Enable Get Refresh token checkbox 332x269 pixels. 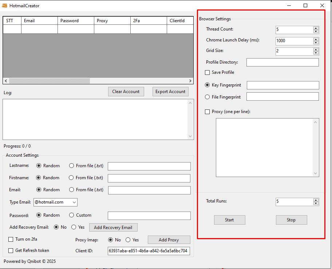(x=11, y=250)
